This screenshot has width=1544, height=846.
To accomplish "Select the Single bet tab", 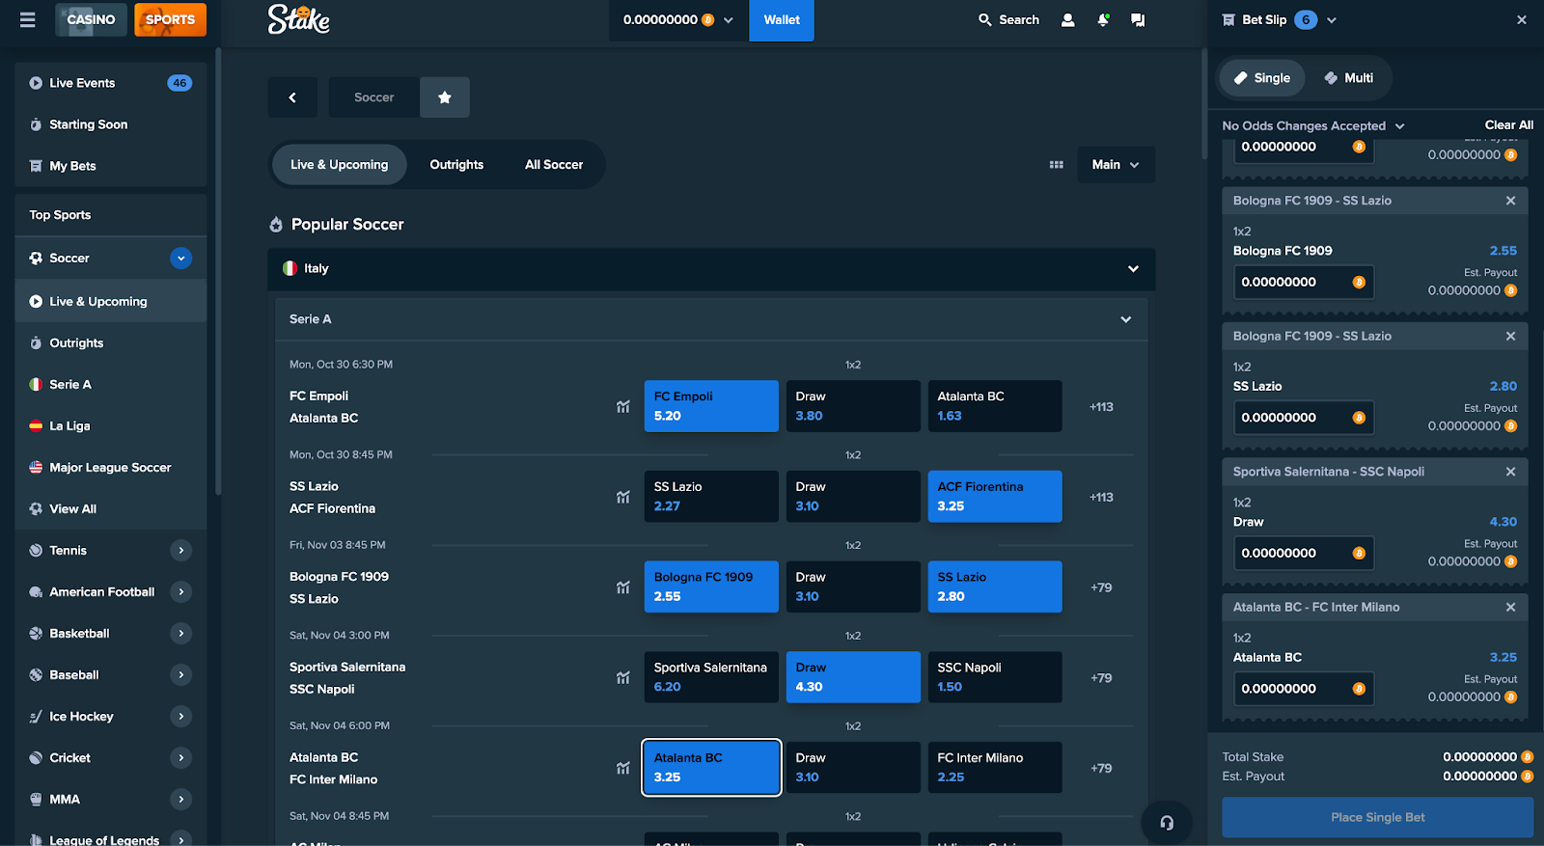I will click(1262, 78).
